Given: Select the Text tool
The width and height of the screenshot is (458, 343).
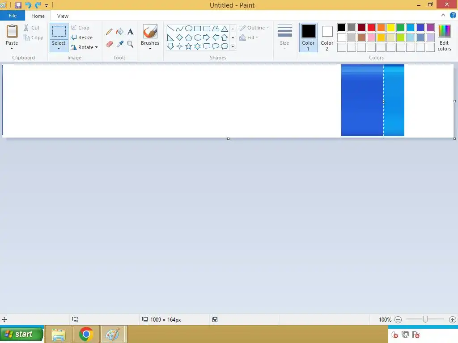Looking at the screenshot, I should (x=130, y=32).
